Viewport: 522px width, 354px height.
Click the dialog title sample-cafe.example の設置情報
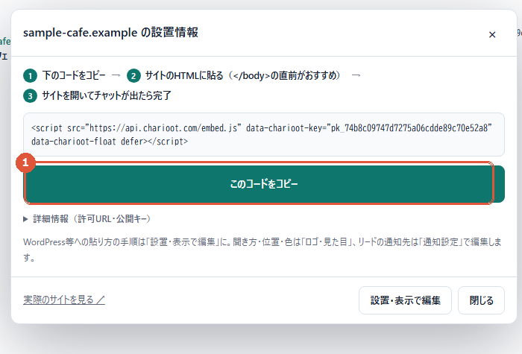(110, 33)
